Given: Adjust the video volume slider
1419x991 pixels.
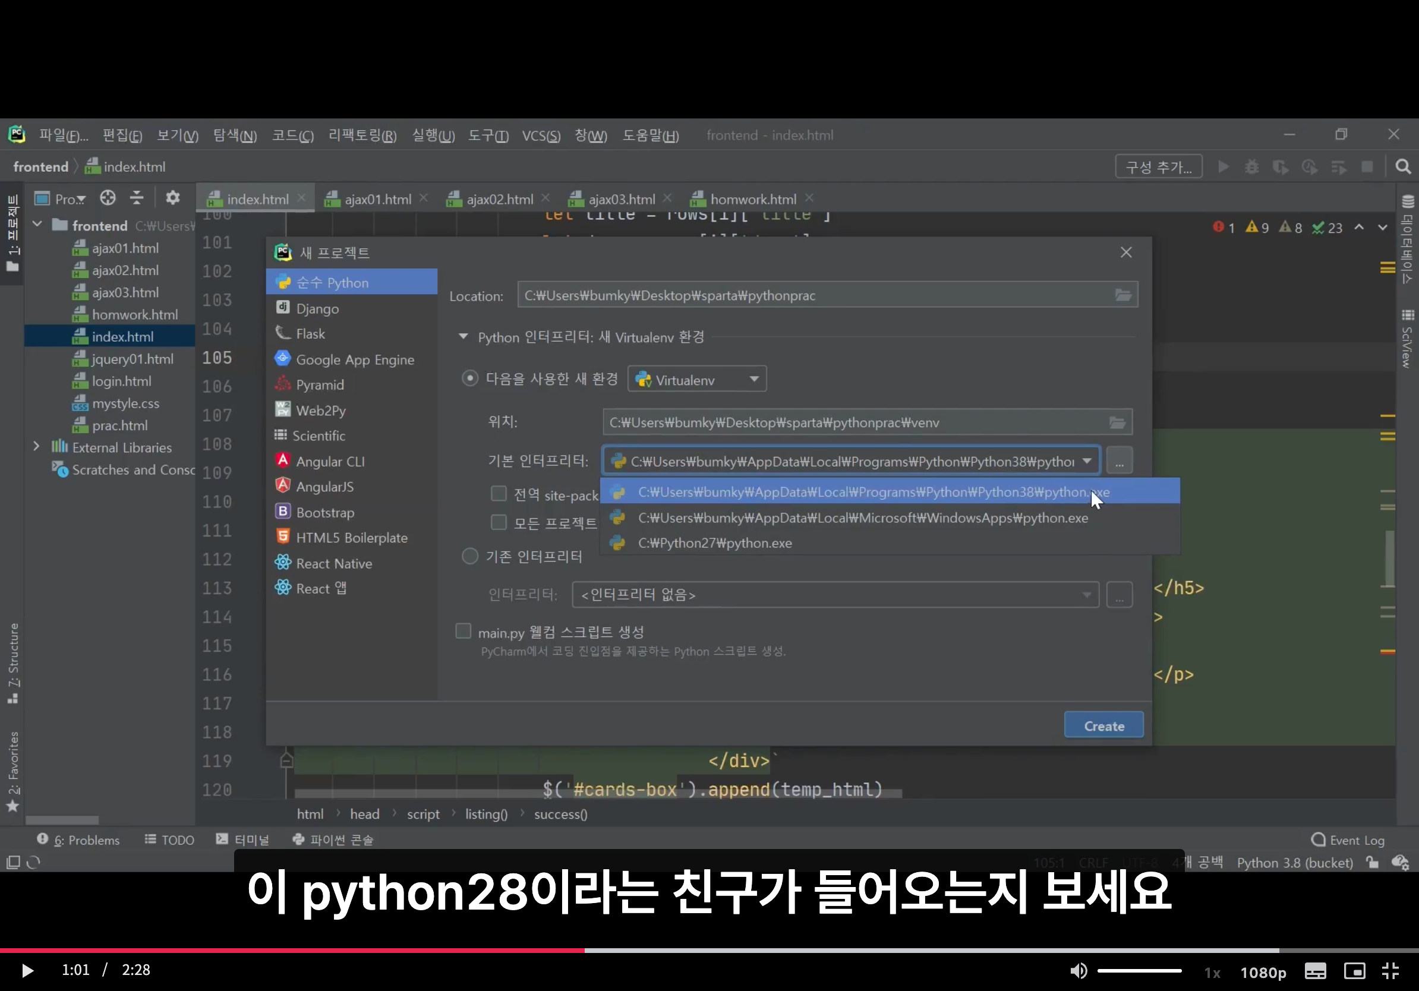Looking at the screenshot, I should [1139, 971].
